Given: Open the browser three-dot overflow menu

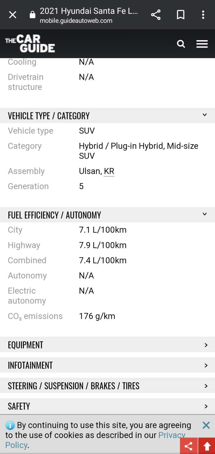Looking at the screenshot, I should point(203,15).
